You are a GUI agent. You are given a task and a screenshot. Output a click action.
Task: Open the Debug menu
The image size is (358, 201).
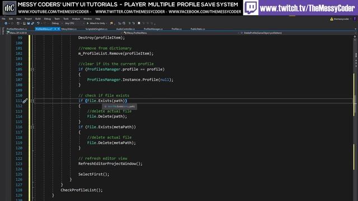(x=47, y=19)
